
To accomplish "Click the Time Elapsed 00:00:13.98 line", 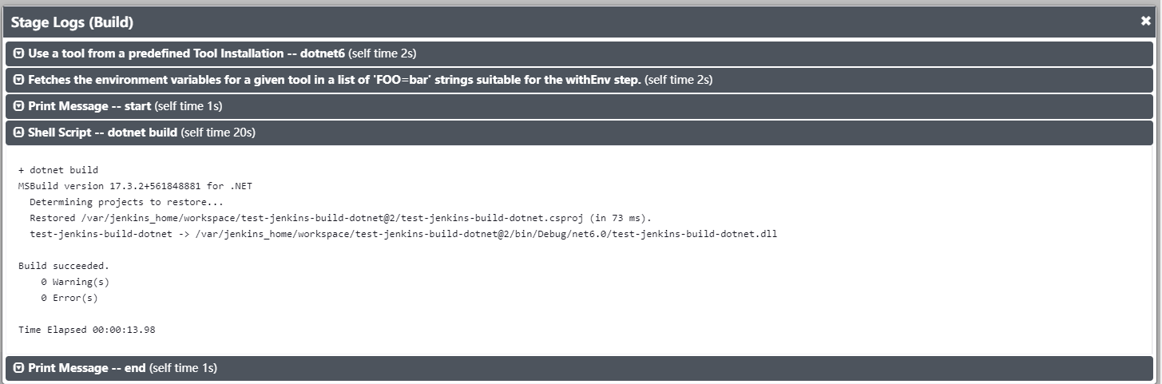I will pos(87,330).
